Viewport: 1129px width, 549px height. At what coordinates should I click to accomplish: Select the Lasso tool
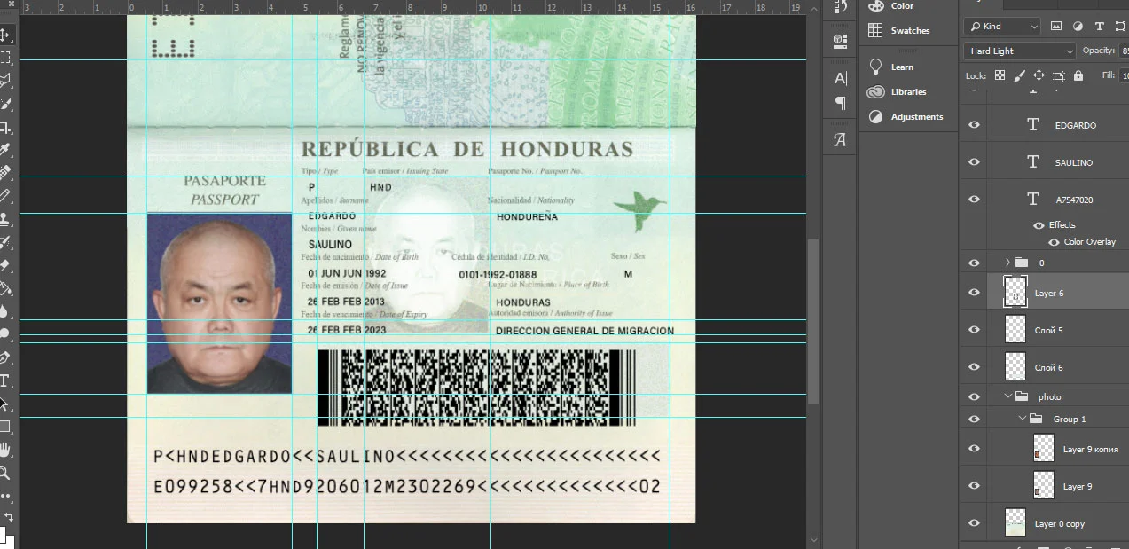(4, 81)
